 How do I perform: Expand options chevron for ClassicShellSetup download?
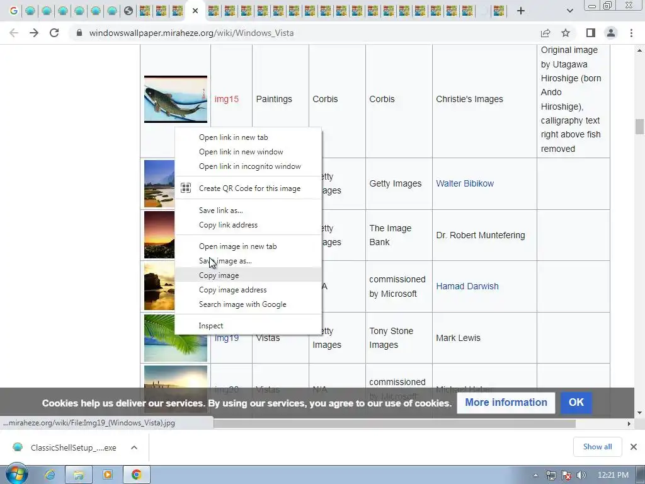tap(134, 447)
